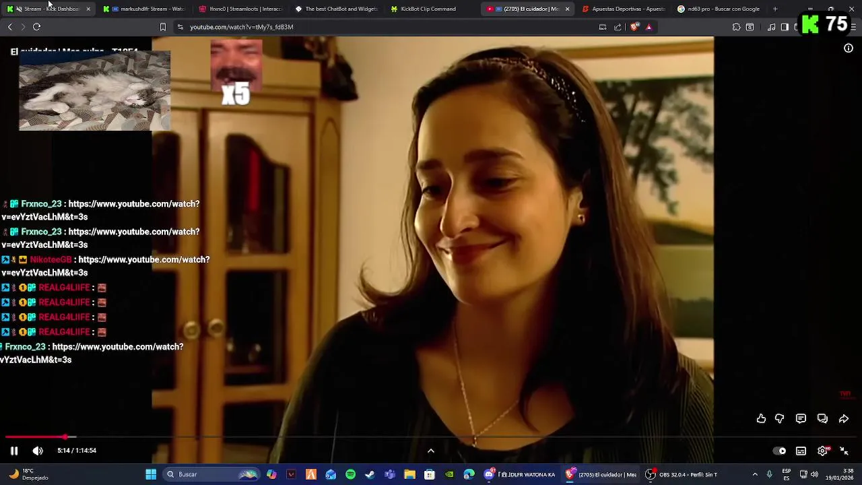The image size is (862, 485).
Task: Go back in browser history
Action: point(9,27)
